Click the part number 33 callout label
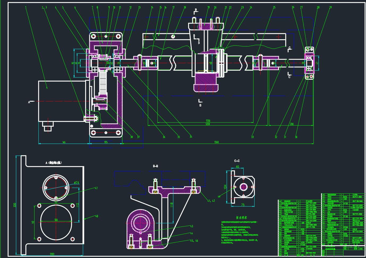Screen dimensions: 366x258 pyautogui.click(x=252, y=137)
